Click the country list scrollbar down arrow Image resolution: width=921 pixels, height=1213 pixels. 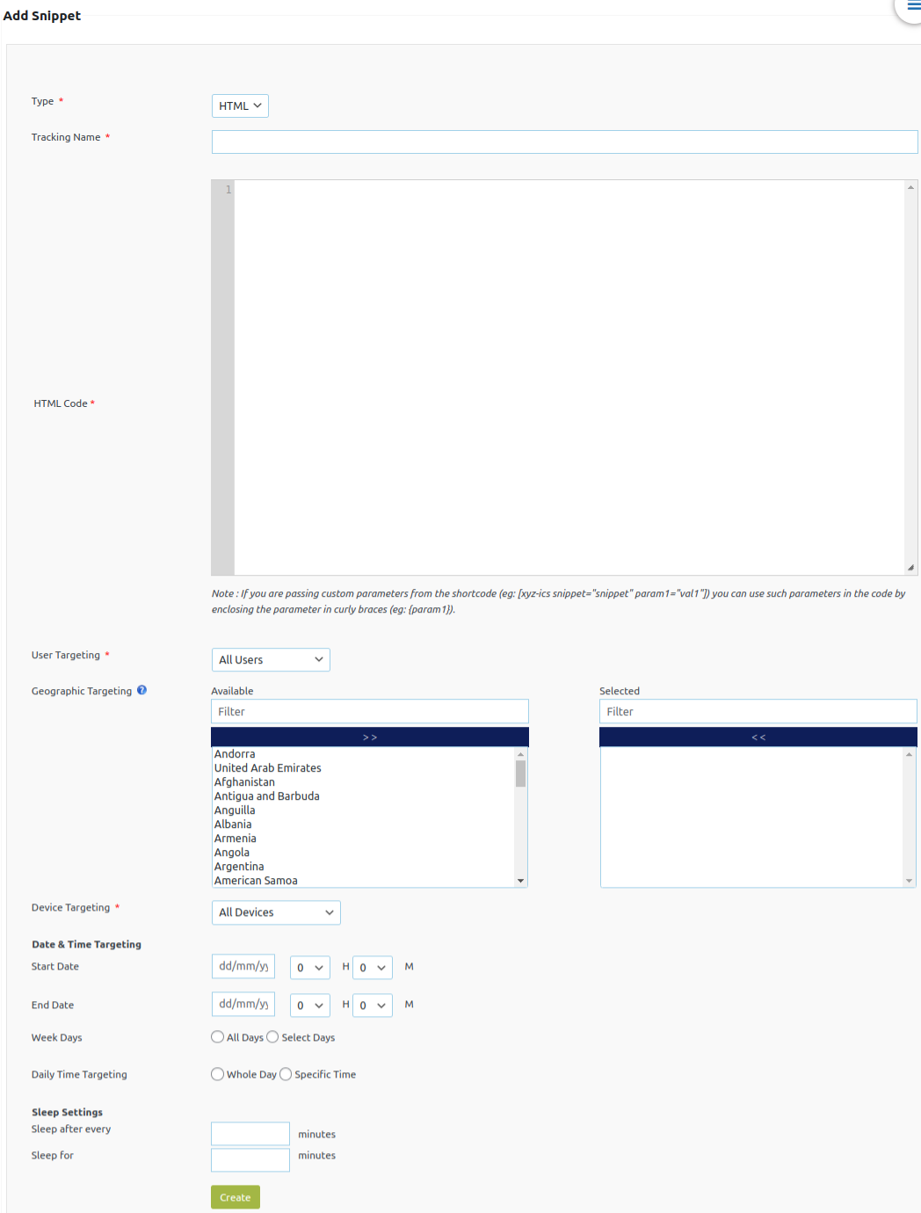(520, 880)
